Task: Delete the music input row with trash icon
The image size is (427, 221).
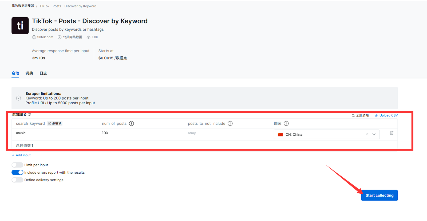Action: coord(392,133)
